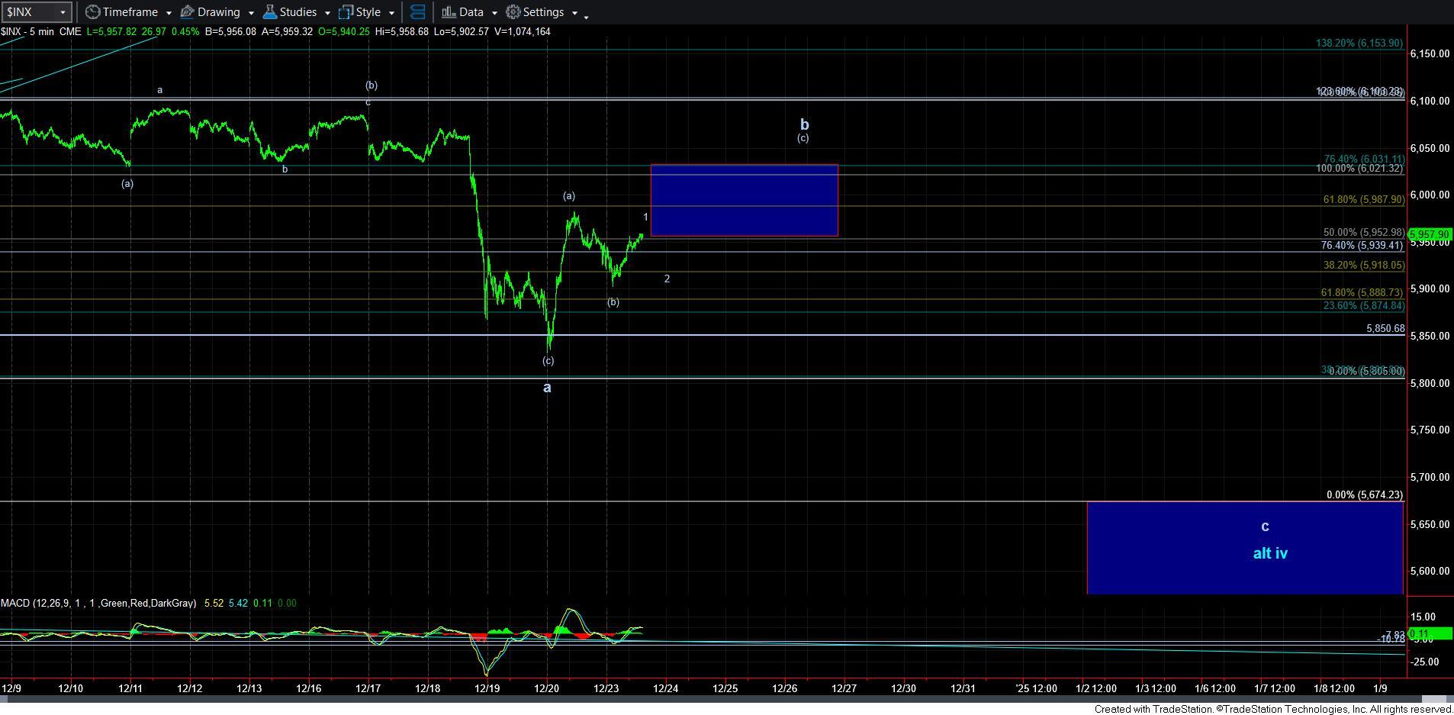Click the Drawing pencil icon
Screen dimensions: 1454x715
click(x=187, y=12)
